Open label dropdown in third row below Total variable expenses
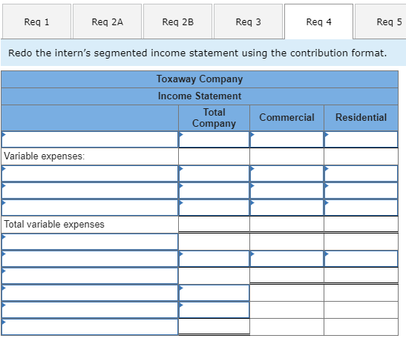 point(90,276)
